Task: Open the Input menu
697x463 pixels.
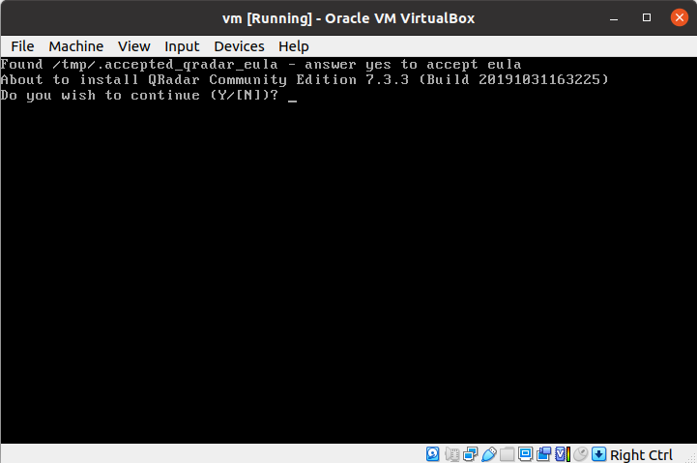Action: pyautogui.click(x=182, y=46)
